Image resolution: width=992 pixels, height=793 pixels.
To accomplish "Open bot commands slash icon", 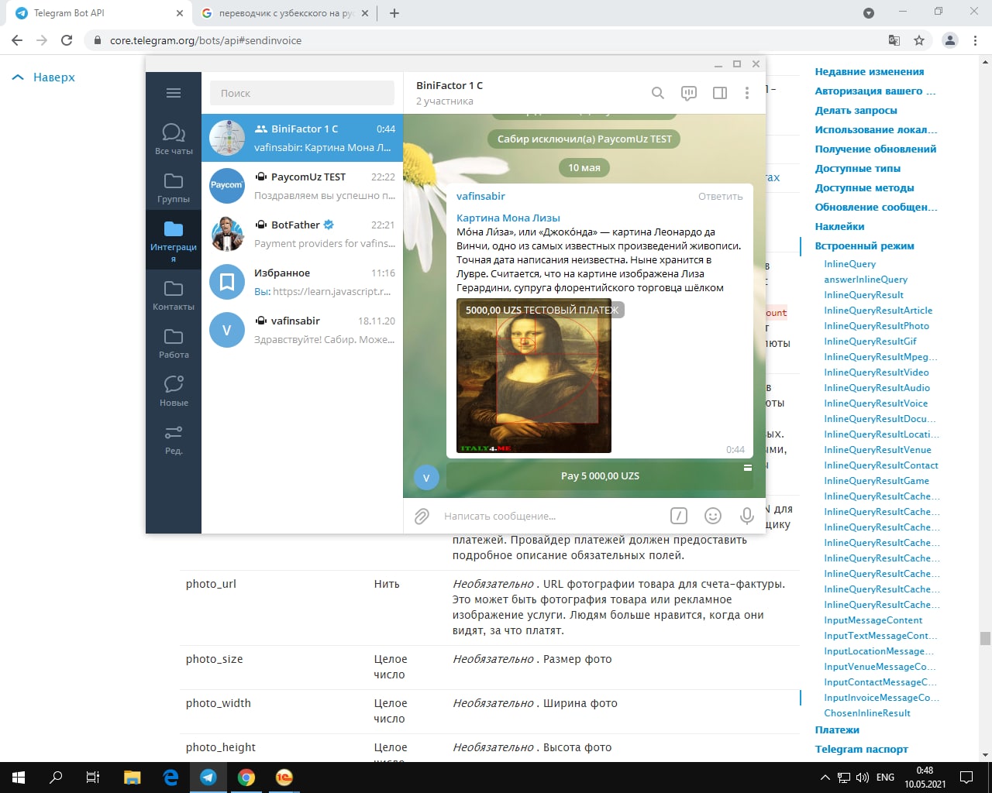I will pos(679,516).
